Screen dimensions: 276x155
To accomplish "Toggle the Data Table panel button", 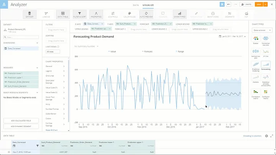I will tap(63, 14).
